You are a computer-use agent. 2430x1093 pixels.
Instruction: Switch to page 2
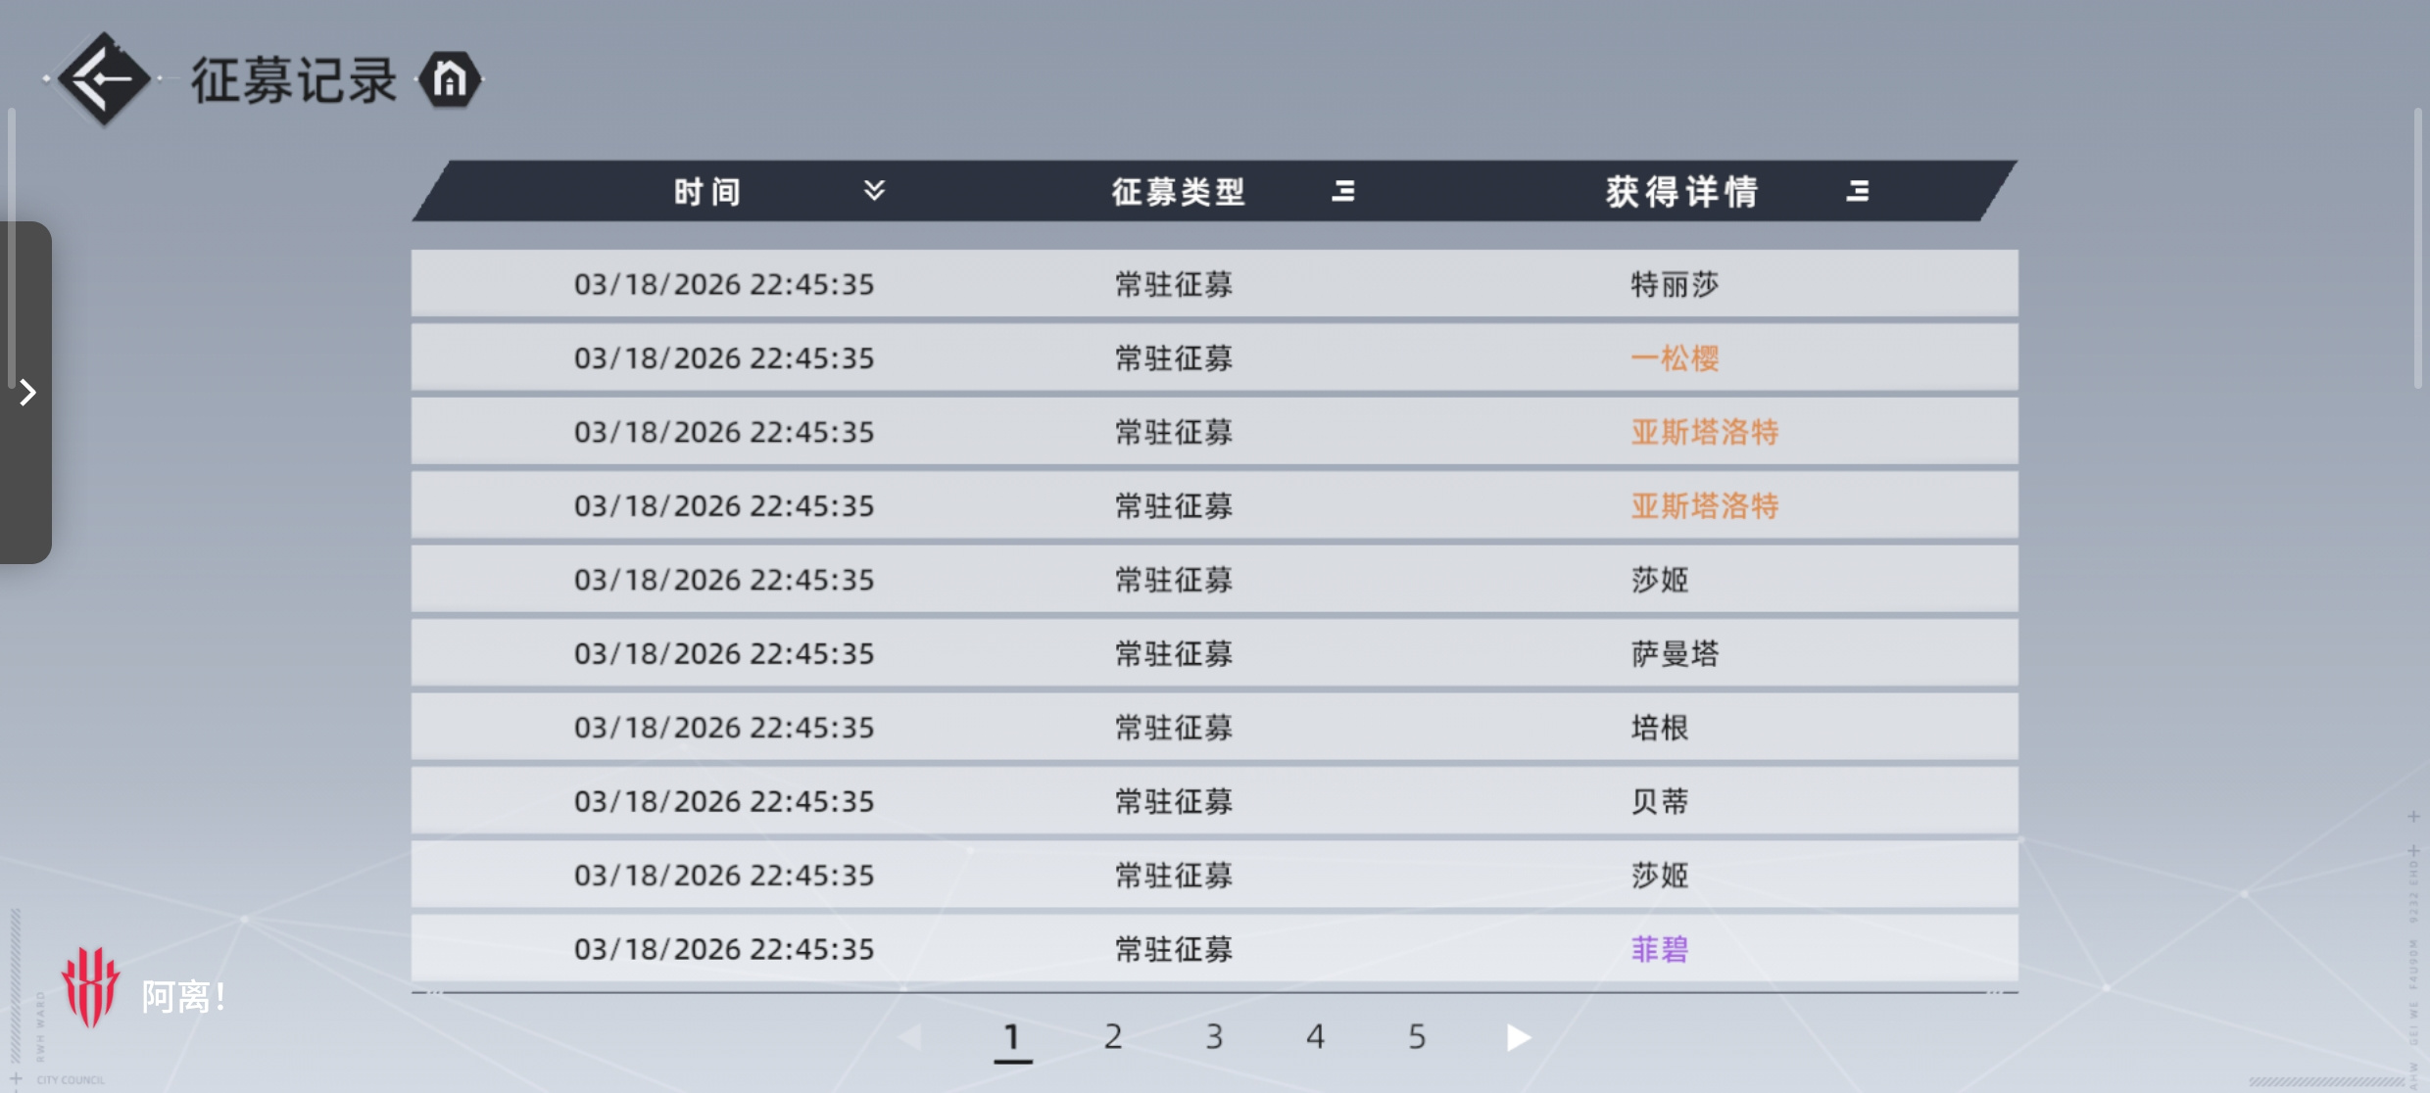tap(1113, 1036)
